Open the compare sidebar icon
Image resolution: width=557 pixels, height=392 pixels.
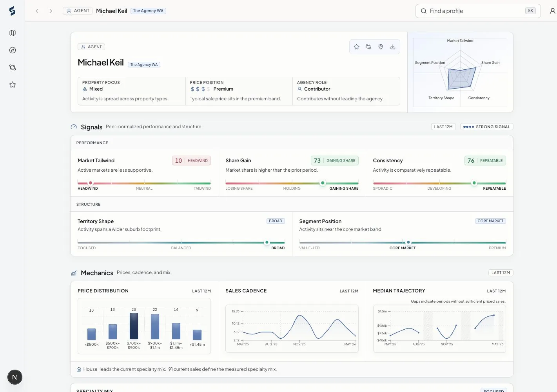click(13, 67)
